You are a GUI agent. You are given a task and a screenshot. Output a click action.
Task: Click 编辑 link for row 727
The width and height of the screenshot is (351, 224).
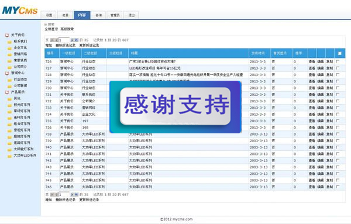pos(321,68)
